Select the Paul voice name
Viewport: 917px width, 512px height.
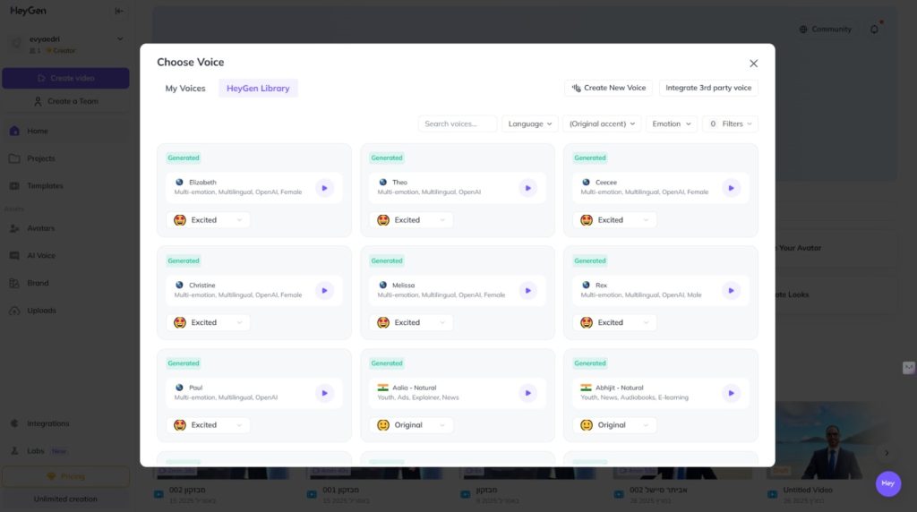point(195,388)
